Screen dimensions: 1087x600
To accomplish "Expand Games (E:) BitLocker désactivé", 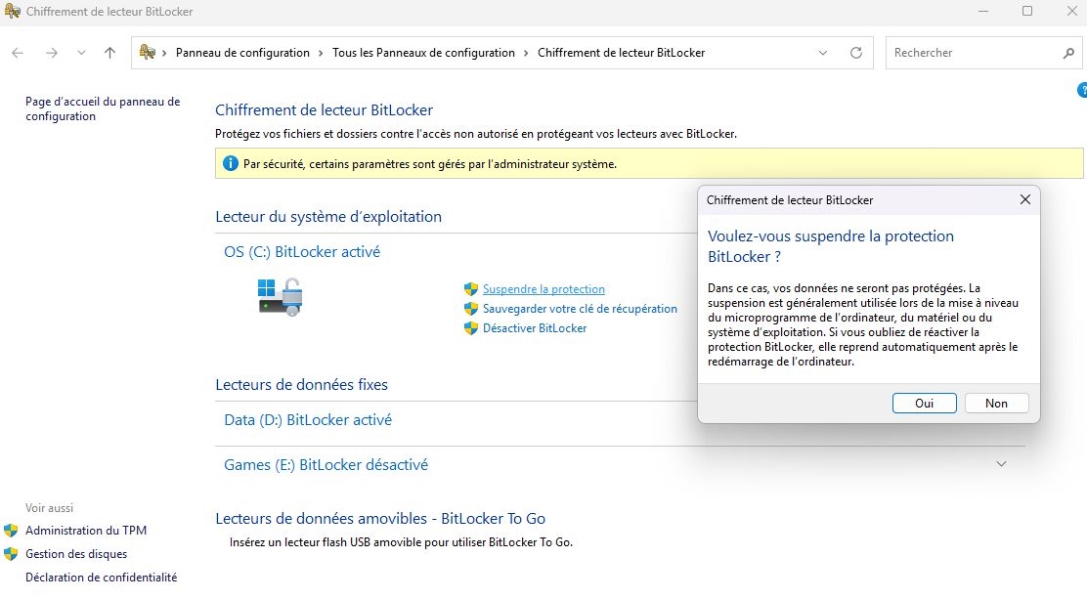I will (x=326, y=465).
